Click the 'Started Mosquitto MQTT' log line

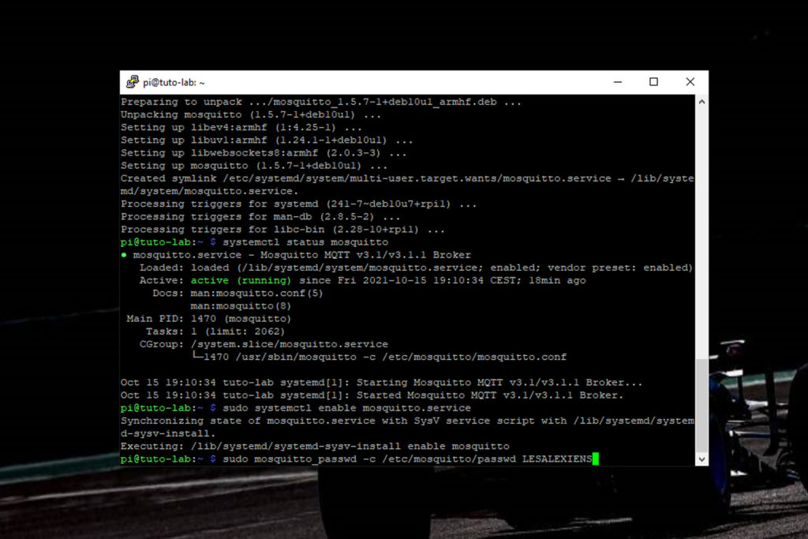tap(372, 395)
